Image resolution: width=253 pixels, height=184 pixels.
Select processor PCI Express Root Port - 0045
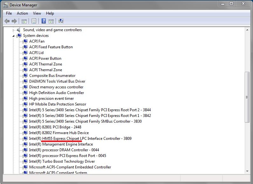click(x=68, y=156)
